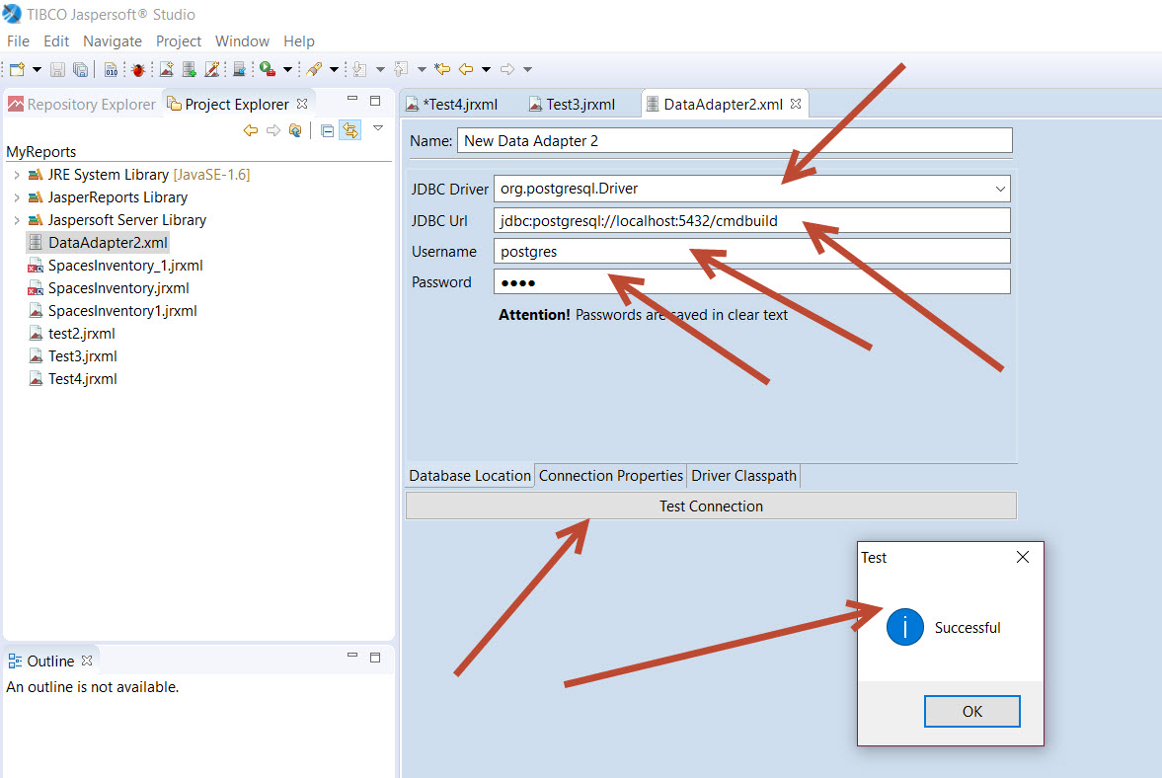1162x778 pixels.
Task: Open the Project Explorer view menu arrow
Action: click(x=377, y=128)
